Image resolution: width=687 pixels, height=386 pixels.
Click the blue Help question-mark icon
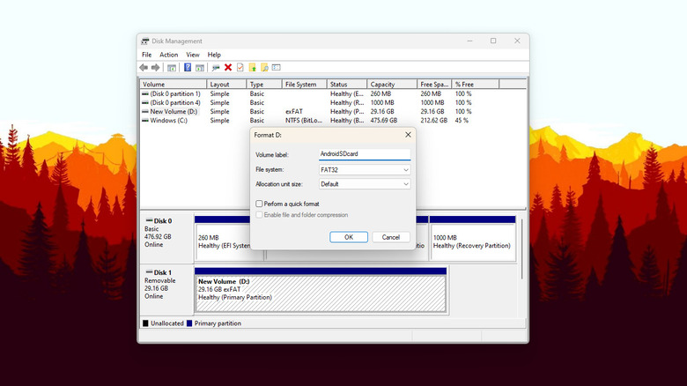click(188, 67)
